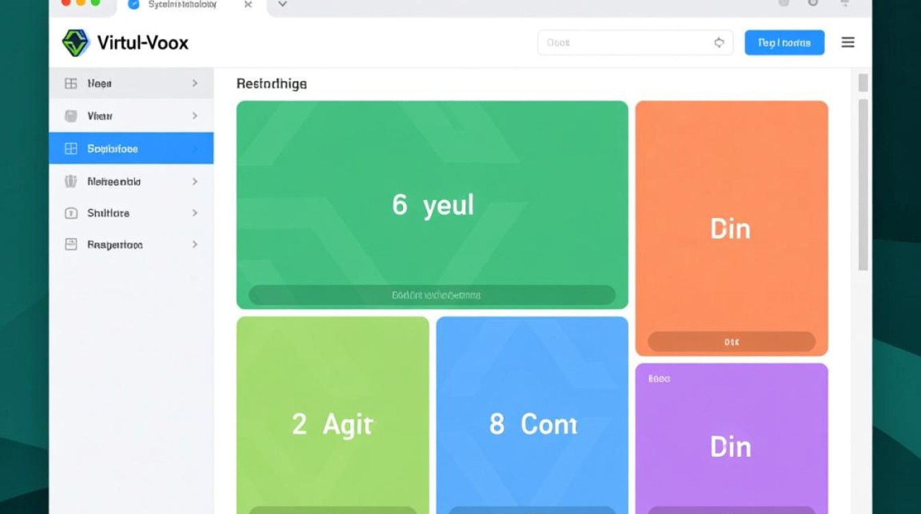921x514 pixels.
Task: Click the vertical scrollbar on right
Action: click(x=863, y=184)
